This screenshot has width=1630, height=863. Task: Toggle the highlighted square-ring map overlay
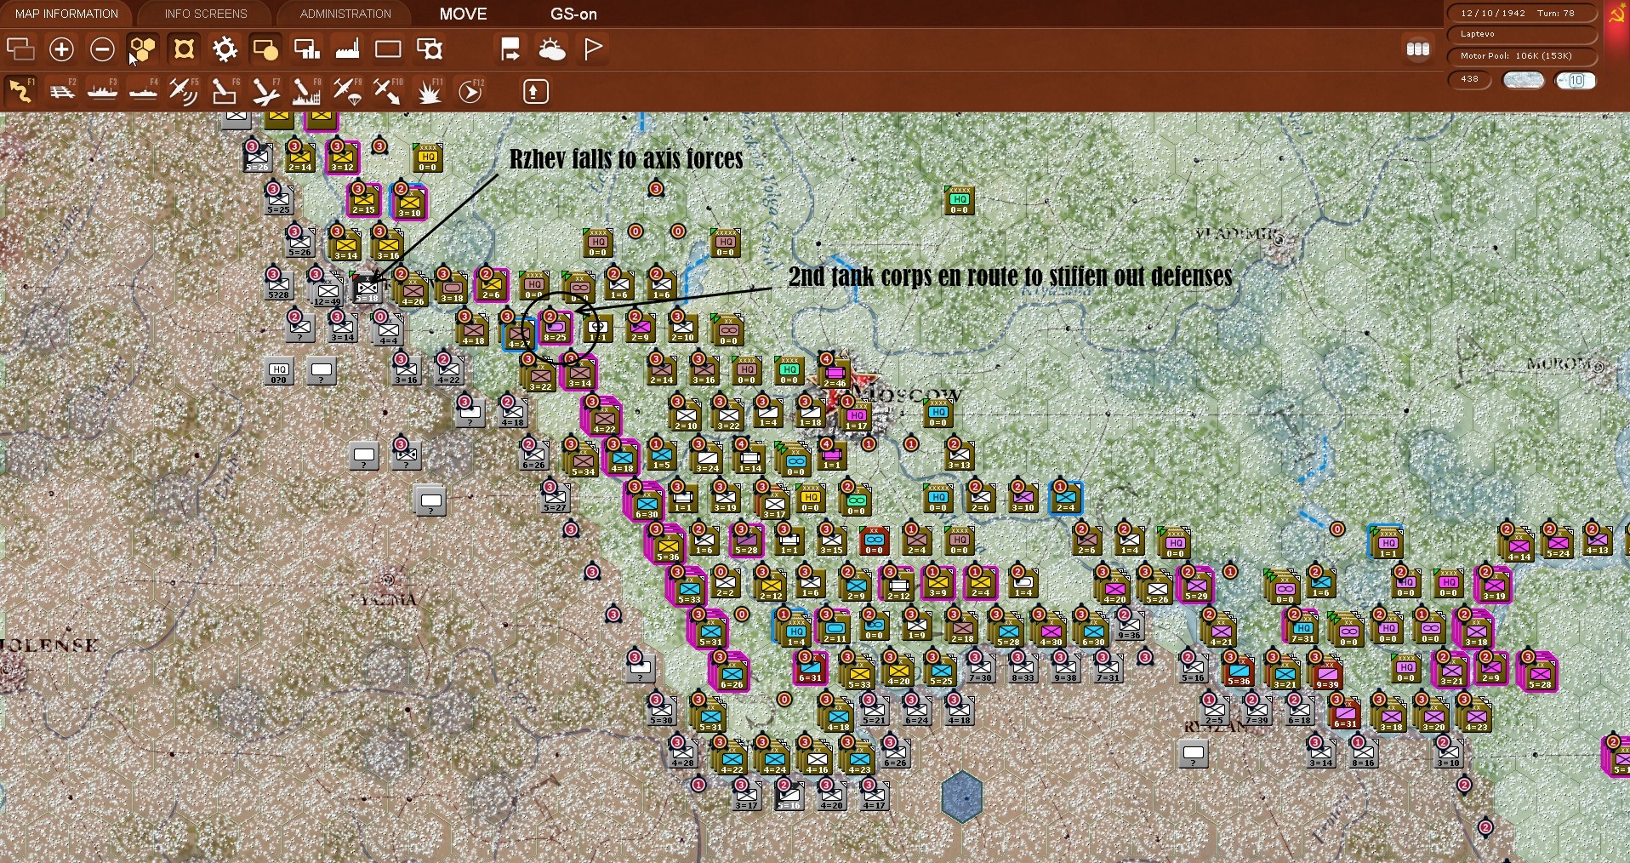coord(184,49)
